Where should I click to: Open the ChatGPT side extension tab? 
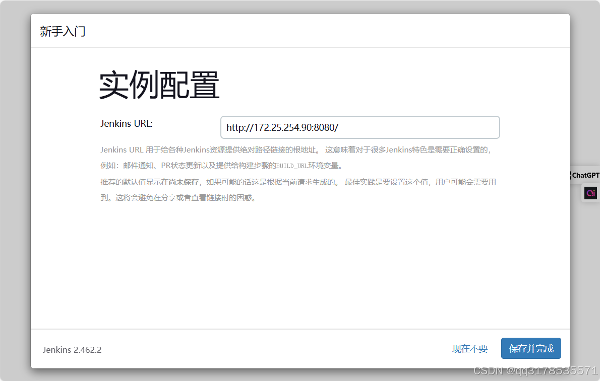pos(584,175)
